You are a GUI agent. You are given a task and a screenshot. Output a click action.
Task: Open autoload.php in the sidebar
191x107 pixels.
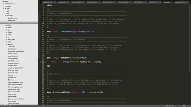click(13, 18)
